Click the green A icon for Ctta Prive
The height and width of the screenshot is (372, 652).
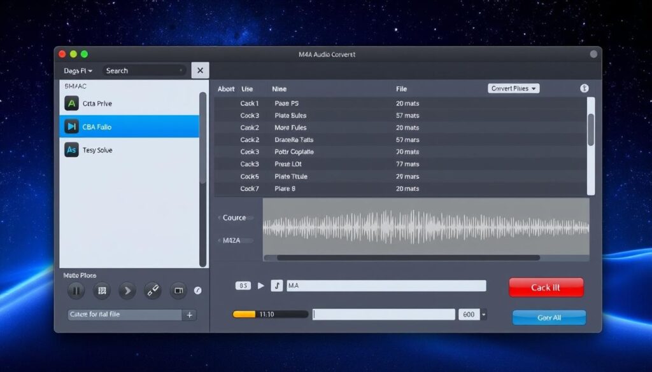click(x=71, y=103)
